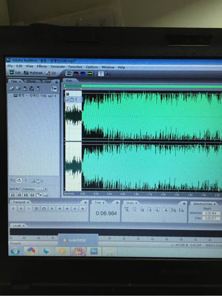Click the green horizontal zoom bar

pyautogui.click(x=143, y=86)
